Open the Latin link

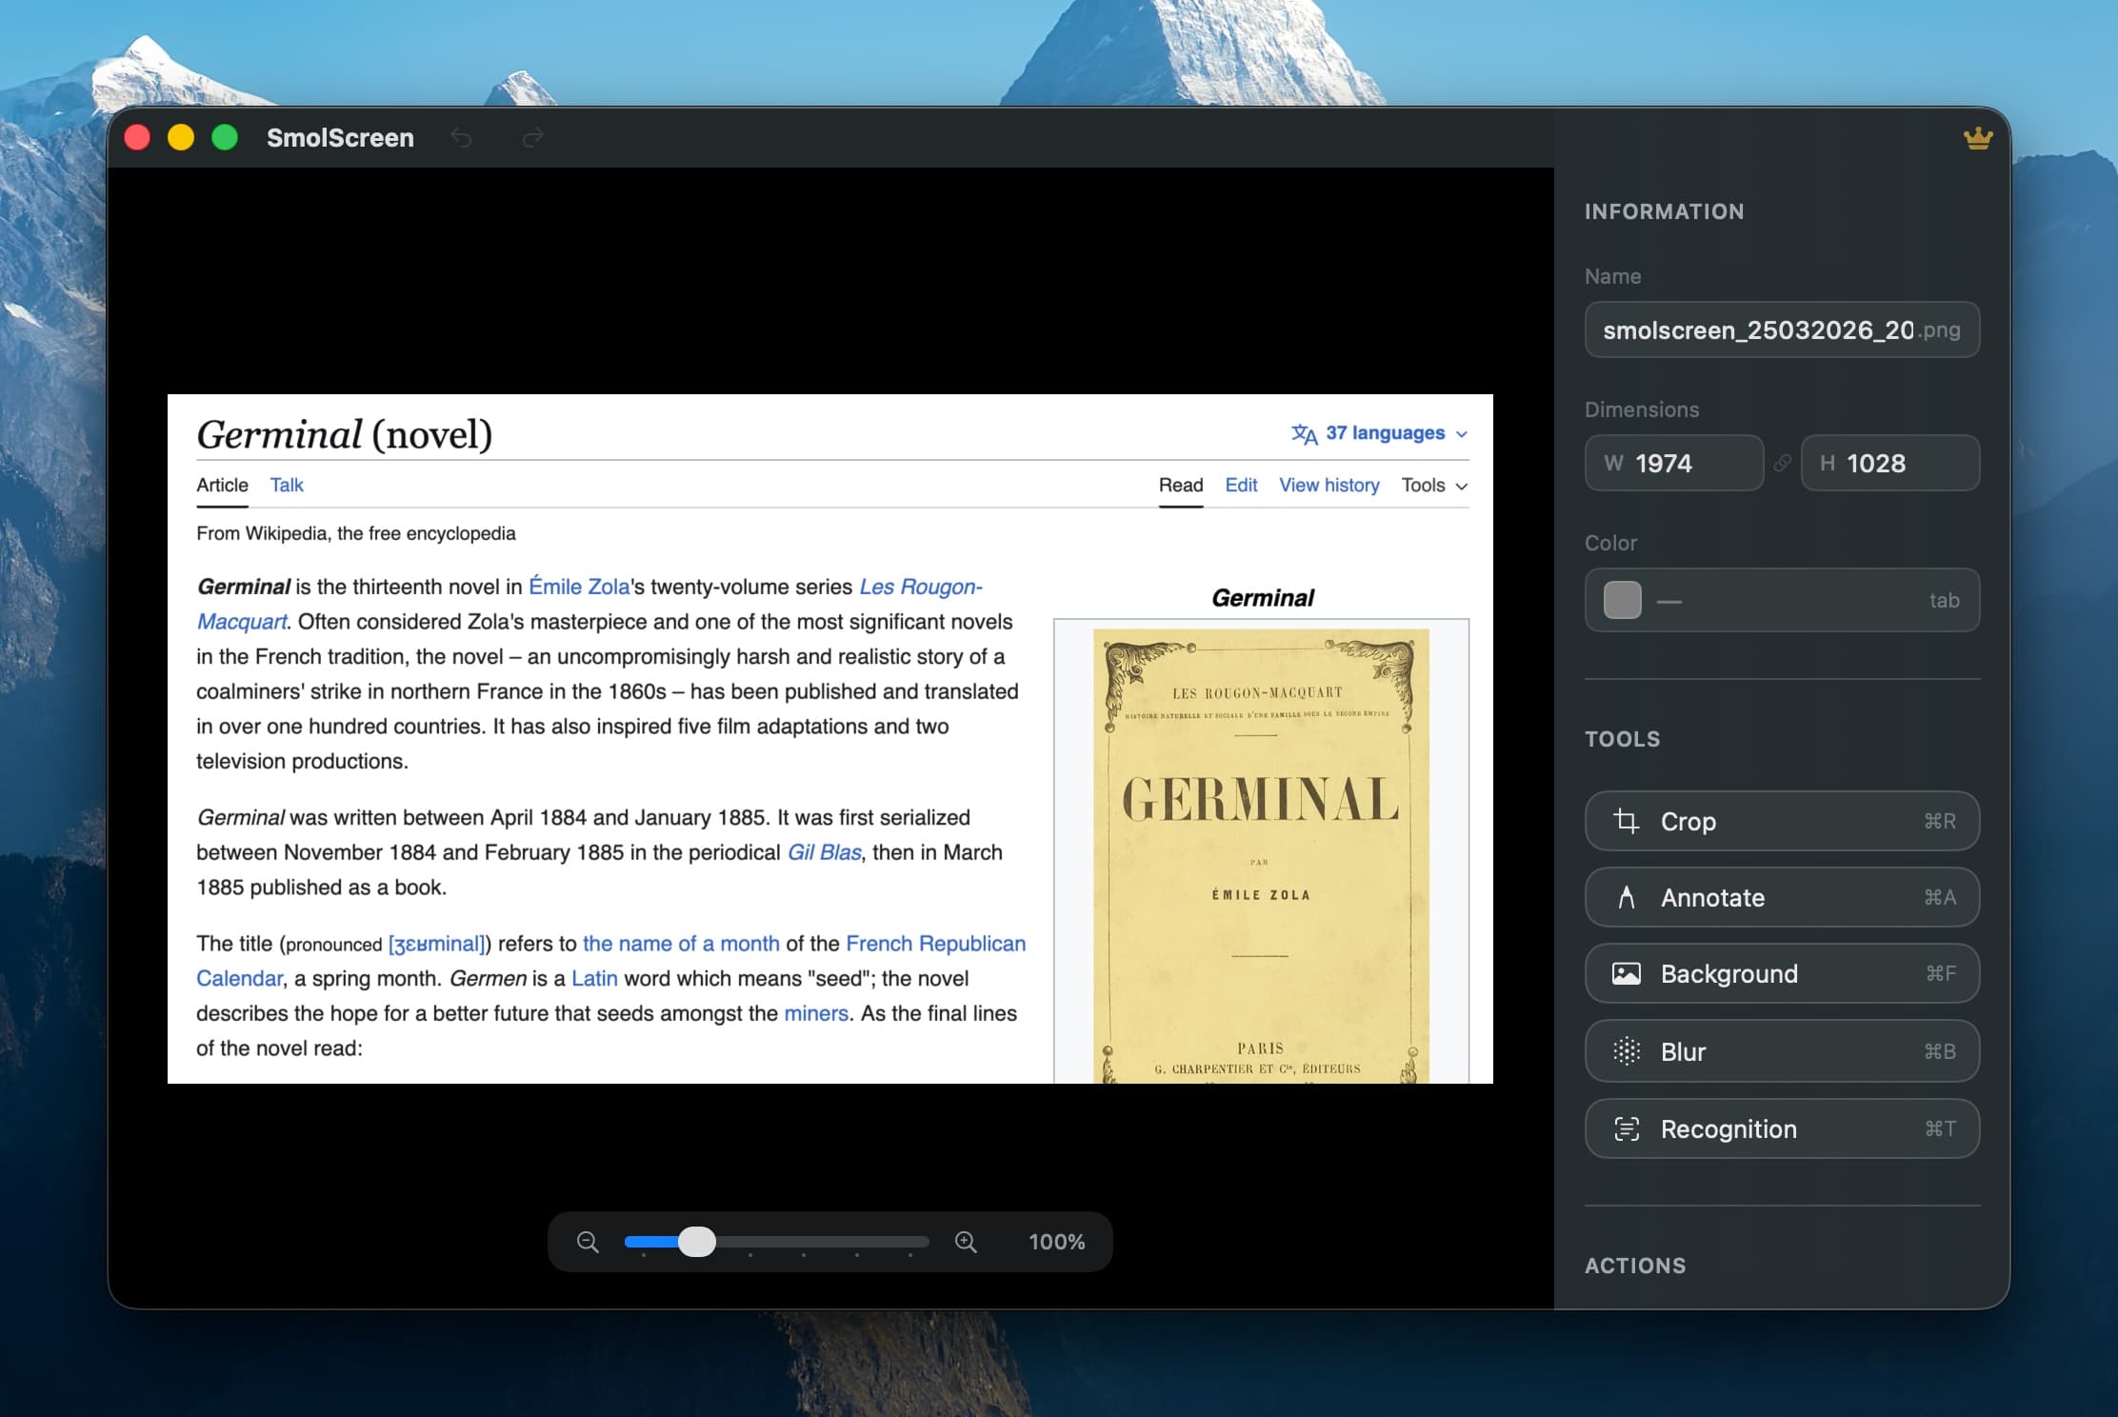[594, 978]
